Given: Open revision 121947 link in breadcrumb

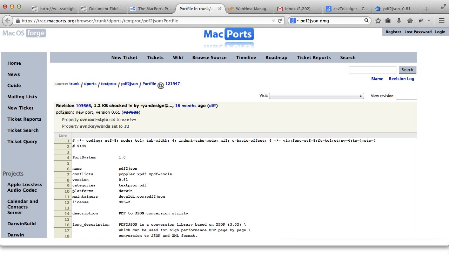Looking at the screenshot, I should pyautogui.click(x=173, y=84).
